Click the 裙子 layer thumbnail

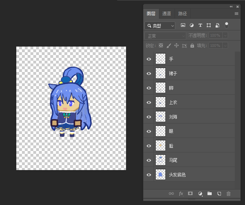click(160, 73)
